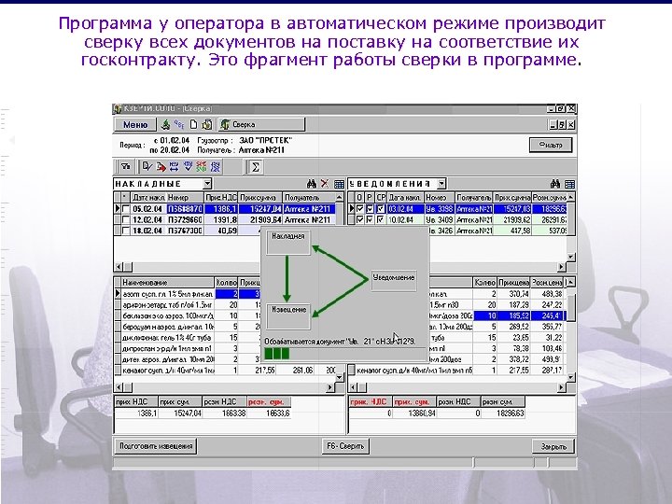Tick checkbox for invoice row 18.02.04
The height and width of the screenshot is (504, 672).
coord(126,231)
